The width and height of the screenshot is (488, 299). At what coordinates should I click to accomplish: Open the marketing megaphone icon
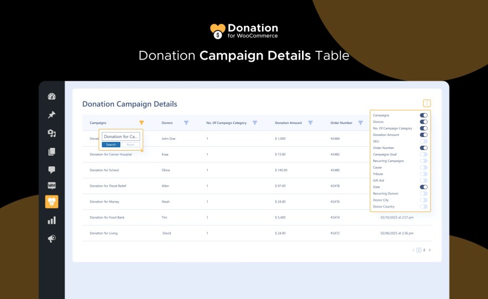click(x=52, y=238)
